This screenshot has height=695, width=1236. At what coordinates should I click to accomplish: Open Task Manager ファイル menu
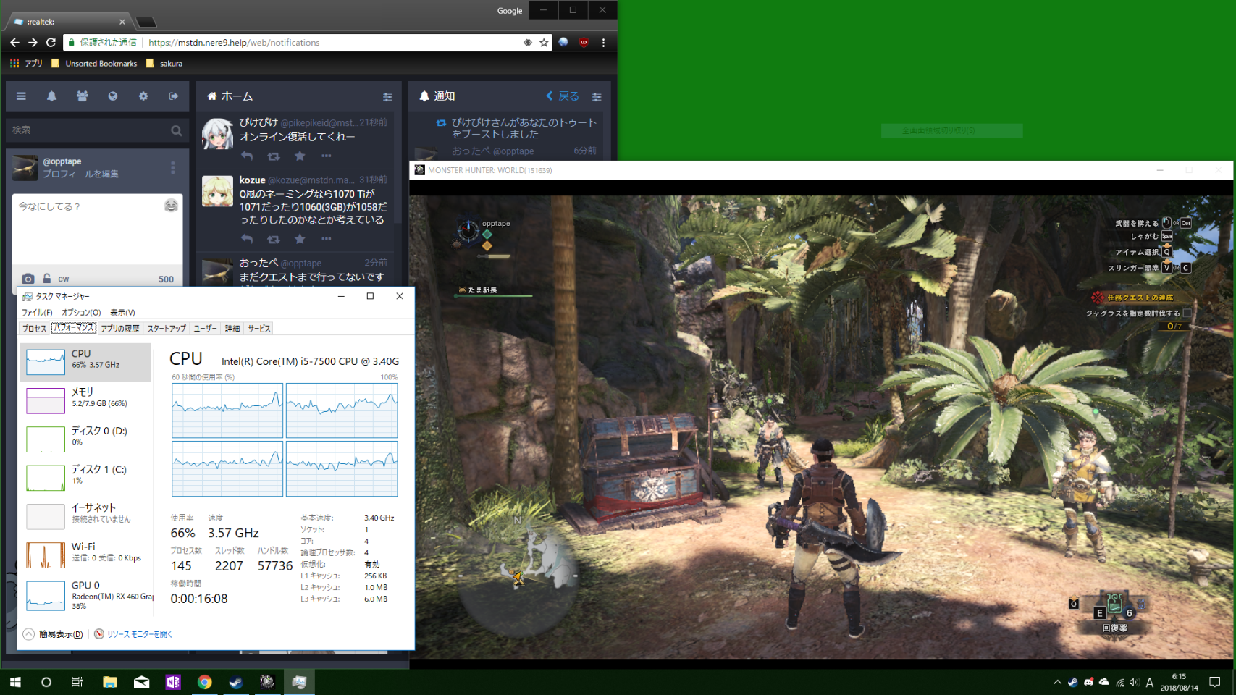[37, 313]
